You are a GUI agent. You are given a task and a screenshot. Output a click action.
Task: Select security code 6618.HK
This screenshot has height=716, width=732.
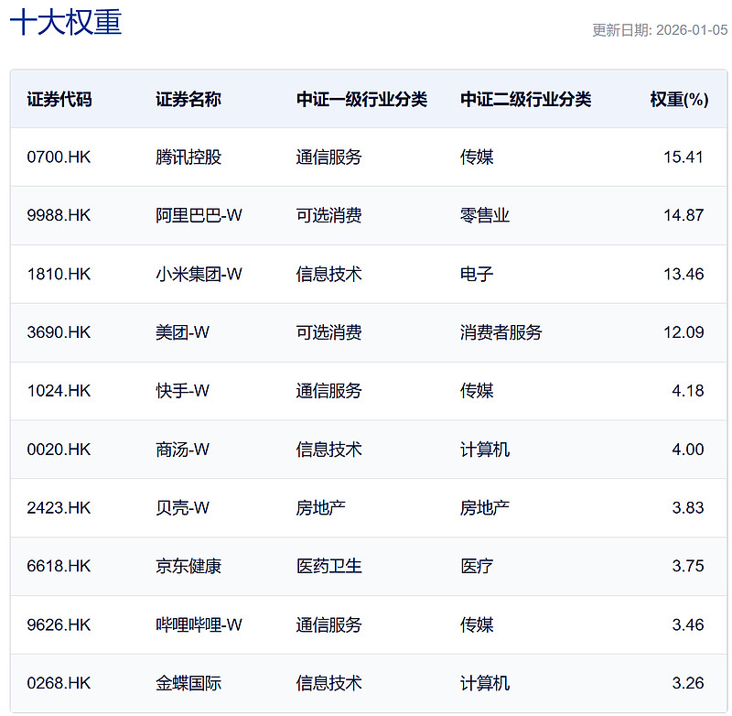59,566
